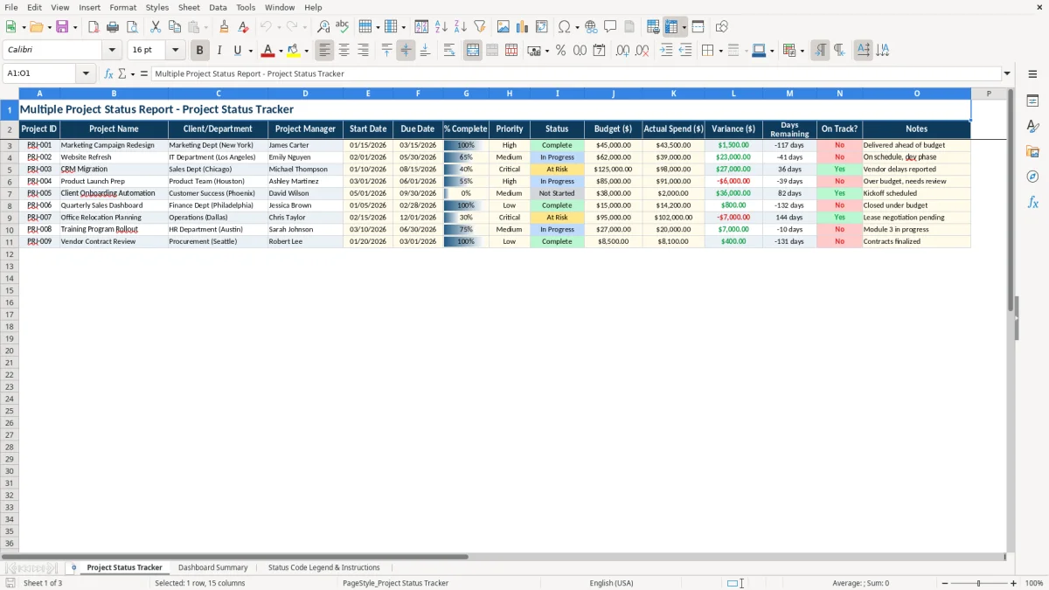Switch to Status Code Legend & Instructions tab
Image resolution: width=1049 pixels, height=590 pixels.
pyautogui.click(x=323, y=567)
